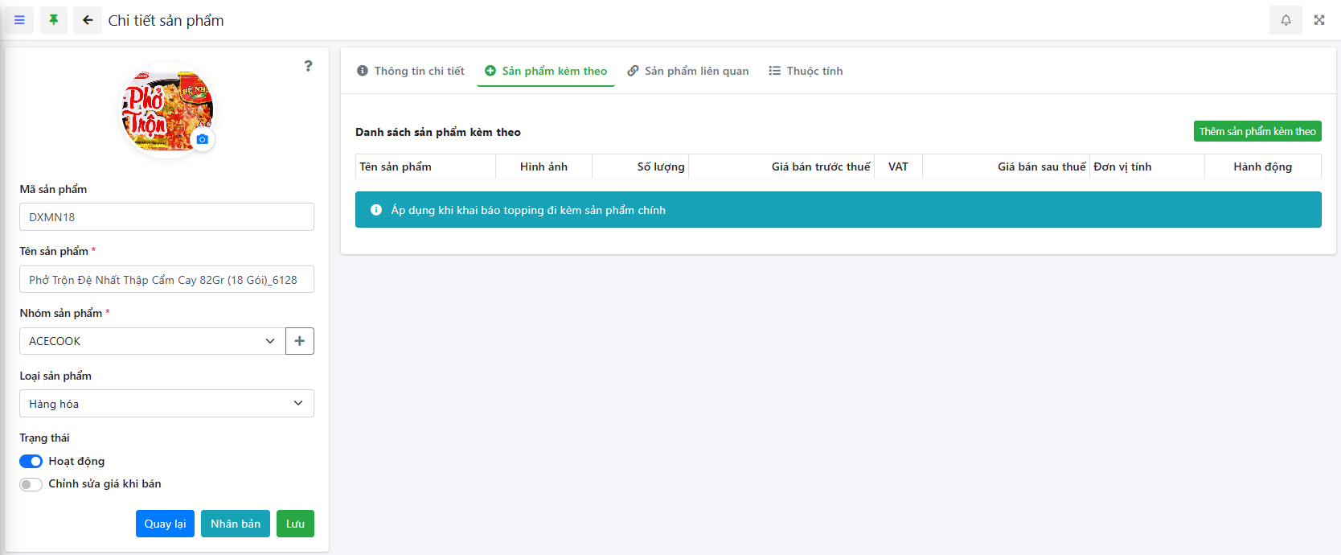This screenshot has width=1341, height=555.
Task: Switch to the Thuộc tính tab
Action: click(x=806, y=71)
